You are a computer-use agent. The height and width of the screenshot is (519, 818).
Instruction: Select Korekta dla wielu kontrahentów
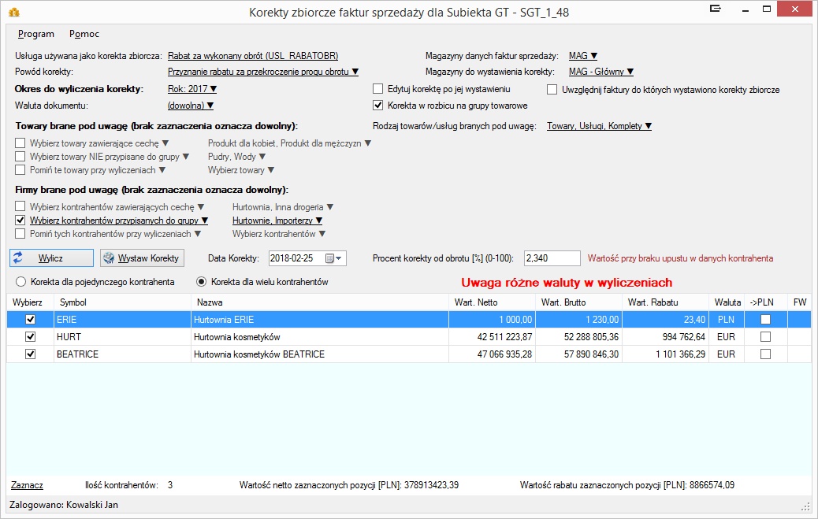(x=202, y=282)
